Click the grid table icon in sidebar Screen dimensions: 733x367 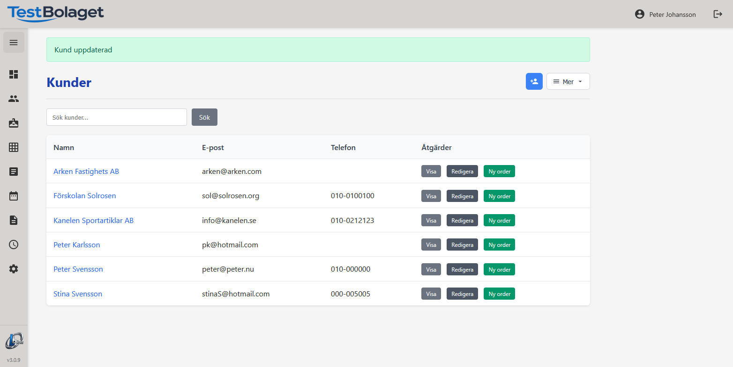pos(14,147)
